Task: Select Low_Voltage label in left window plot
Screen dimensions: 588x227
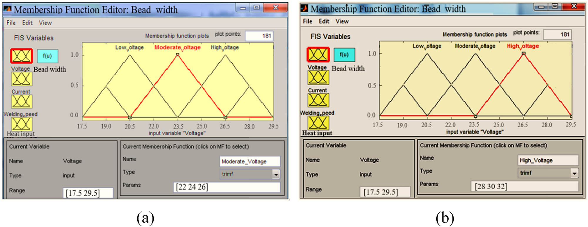Action: (129, 48)
